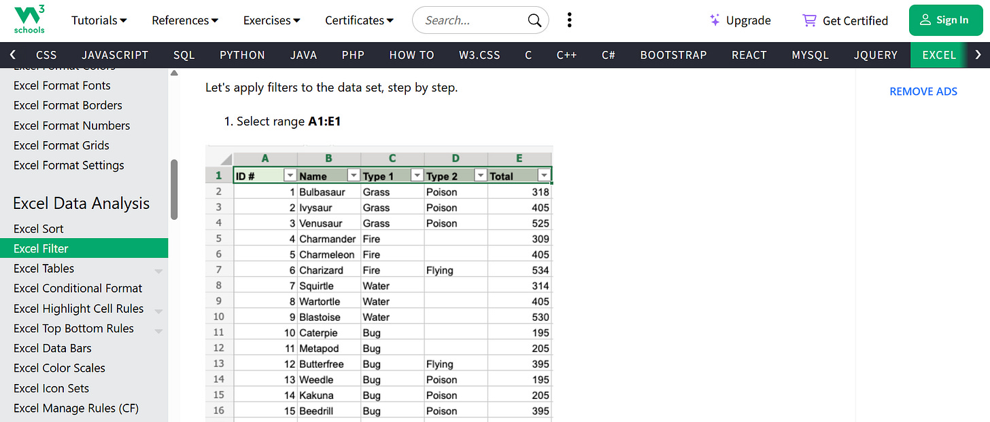Open the JQUERY tutorial tab
The image size is (990, 422).
click(876, 55)
